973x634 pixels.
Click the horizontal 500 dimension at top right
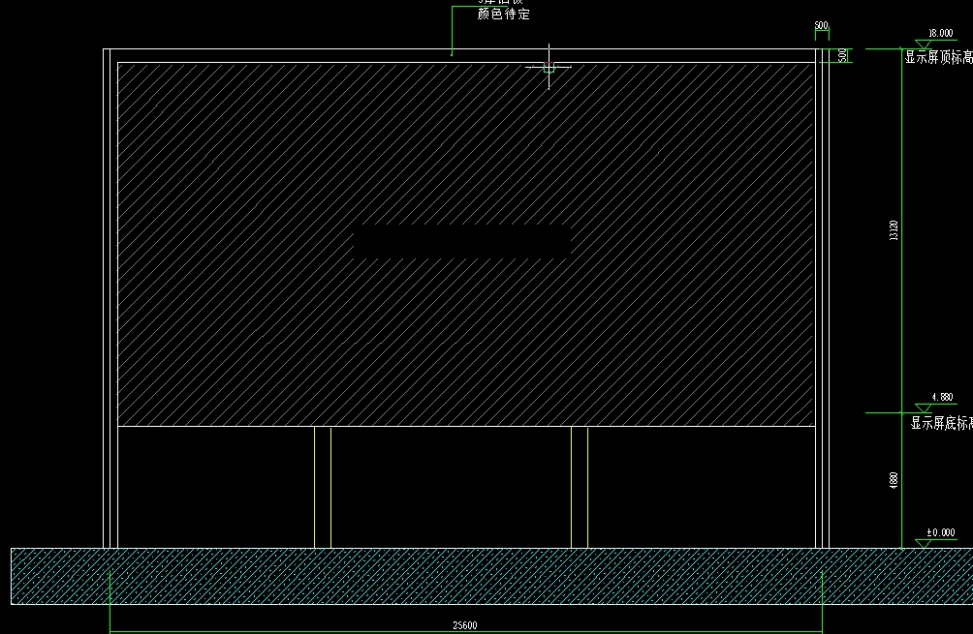[x=821, y=25]
